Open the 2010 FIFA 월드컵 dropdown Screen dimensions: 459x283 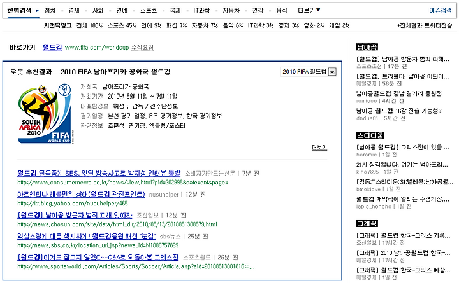pos(309,72)
